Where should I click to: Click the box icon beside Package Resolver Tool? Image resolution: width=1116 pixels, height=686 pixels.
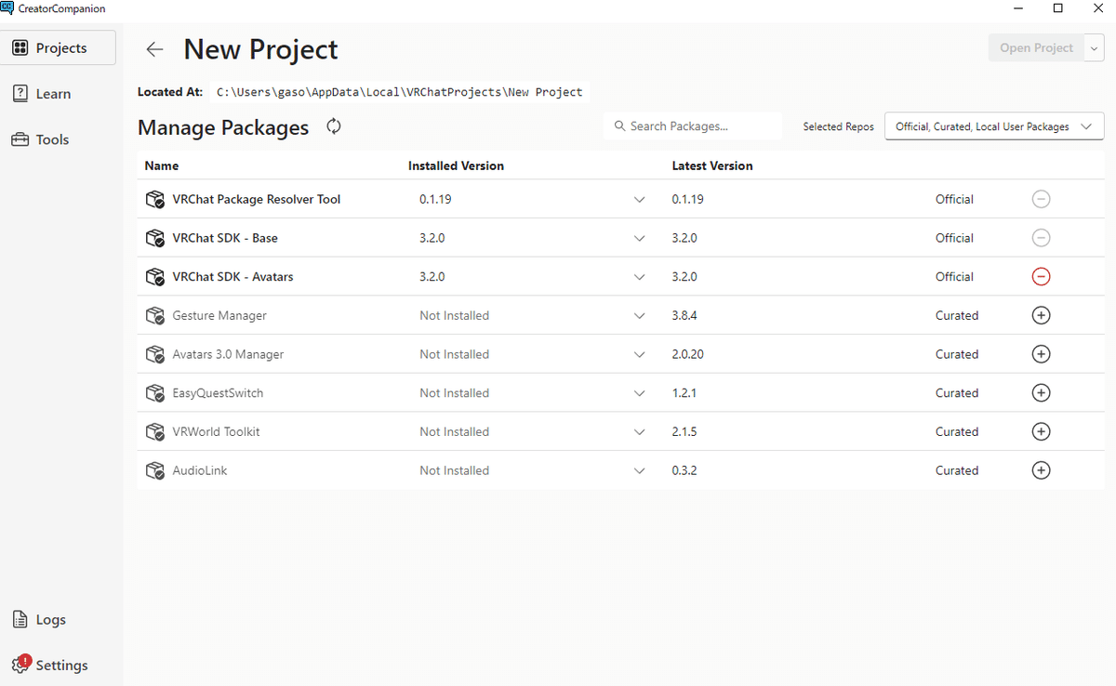[155, 200]
